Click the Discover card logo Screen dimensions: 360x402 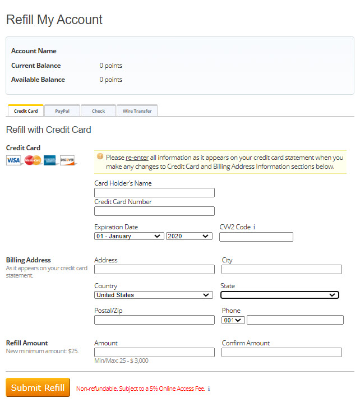click(x=67, y=160)
